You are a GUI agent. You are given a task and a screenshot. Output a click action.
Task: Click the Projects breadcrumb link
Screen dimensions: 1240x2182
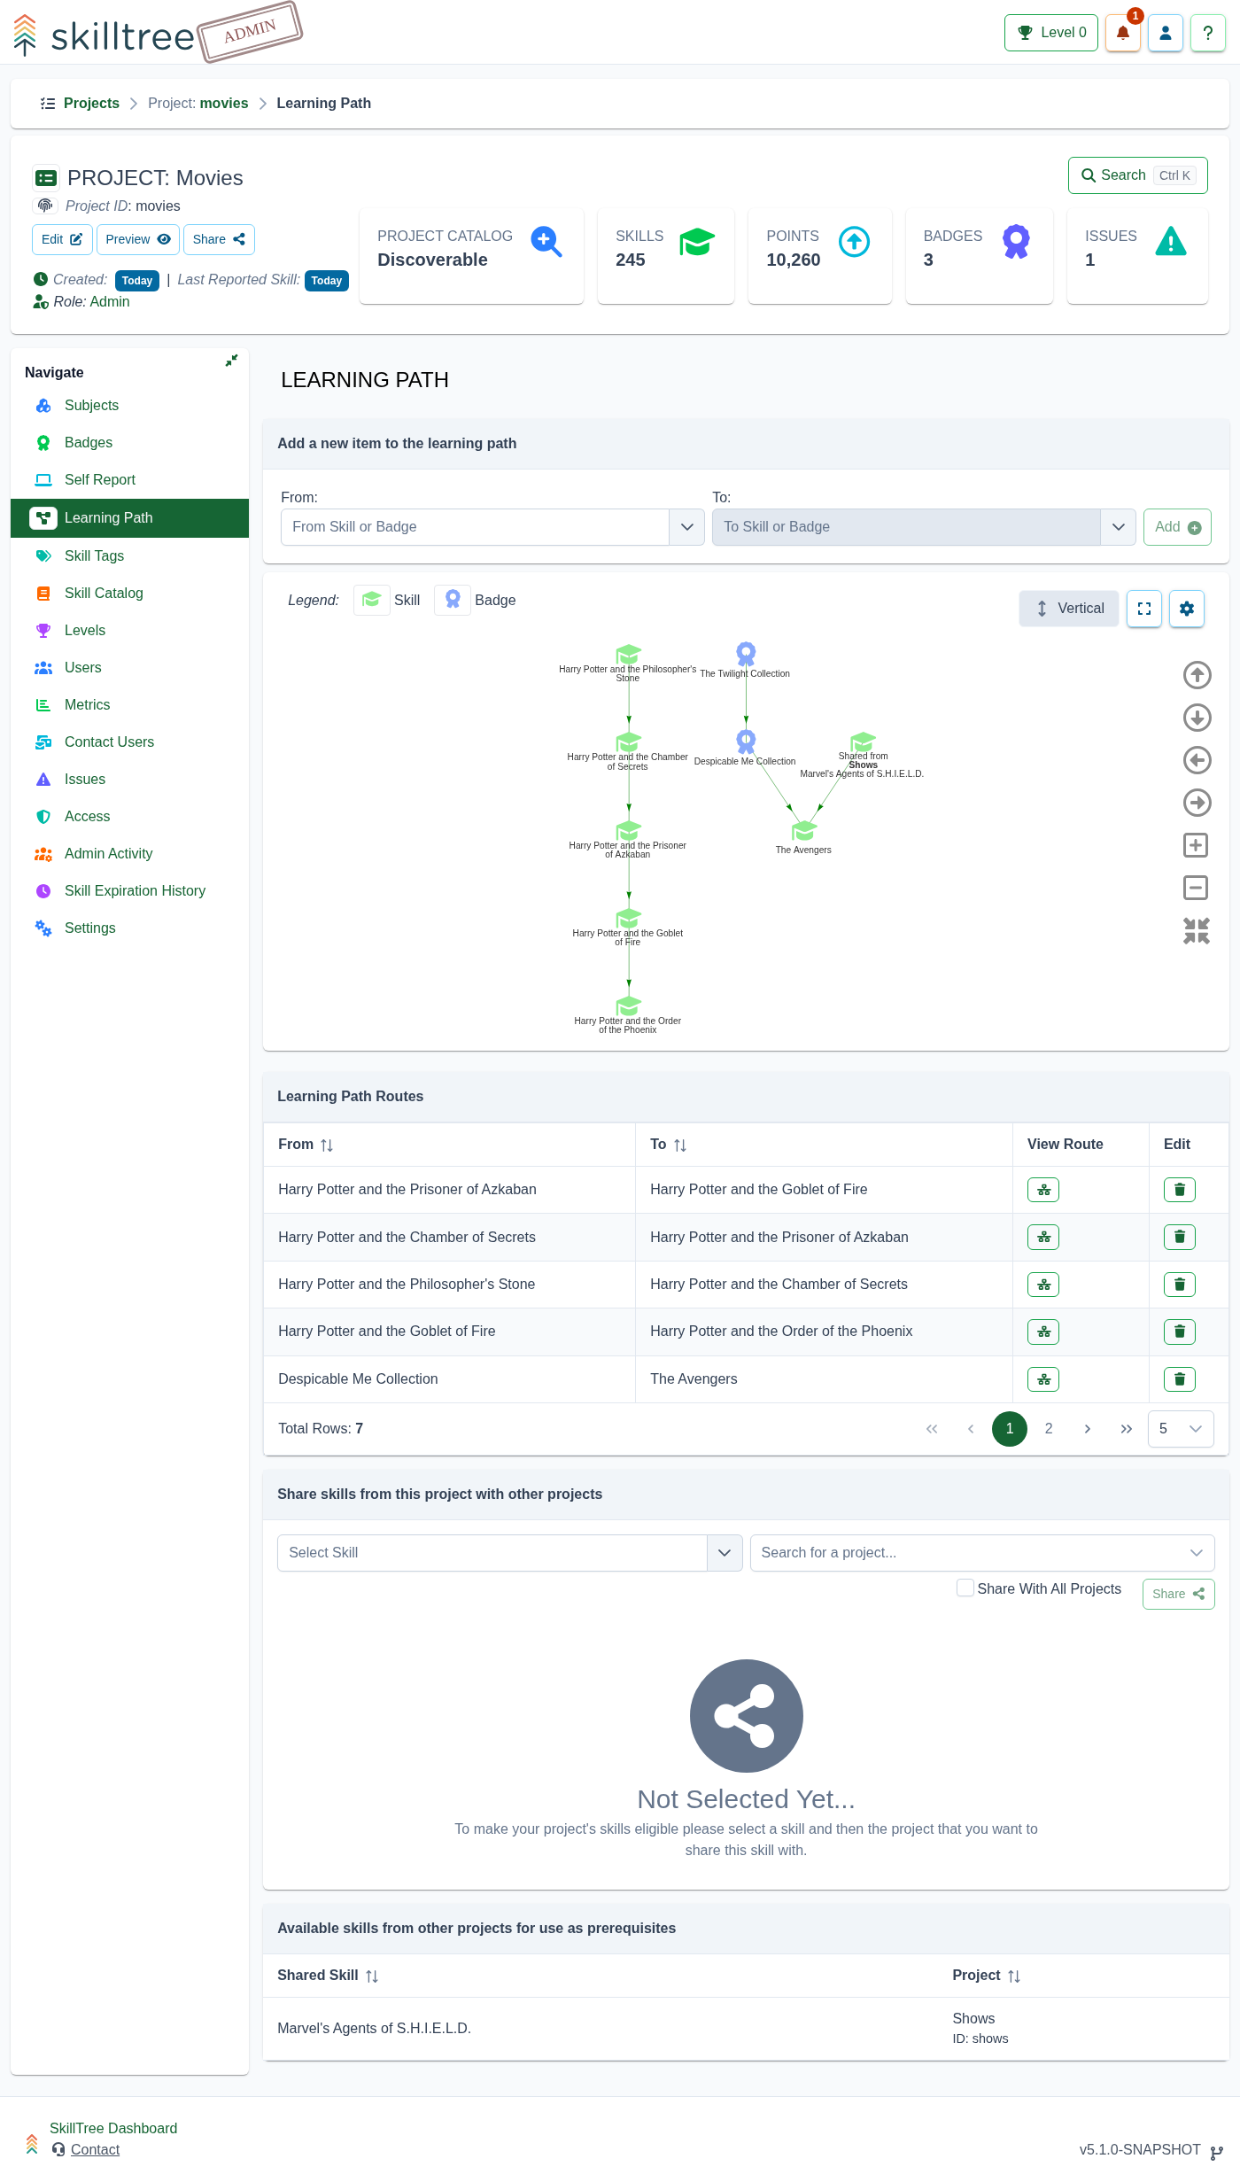(x=91, y=104)
